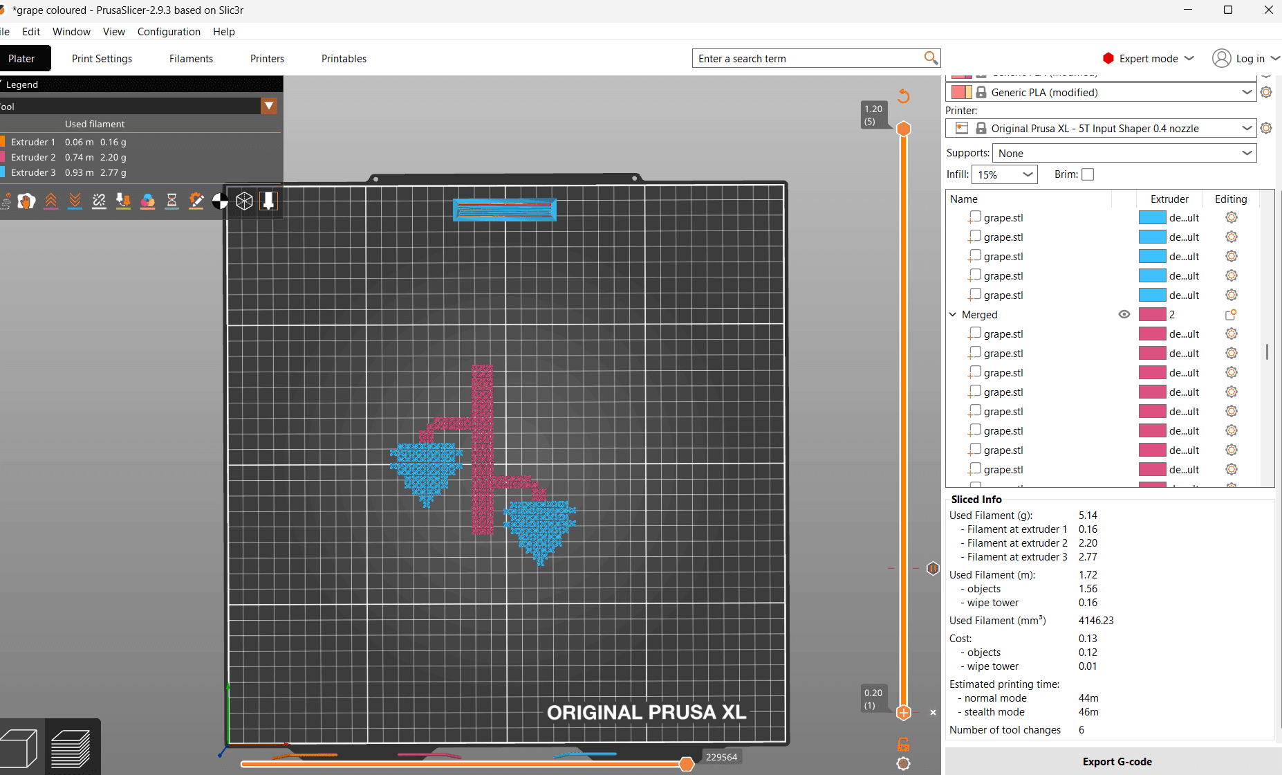Collapse the Merged object tree
Screen dimensions: 1282x775
[x=953, y=314]
